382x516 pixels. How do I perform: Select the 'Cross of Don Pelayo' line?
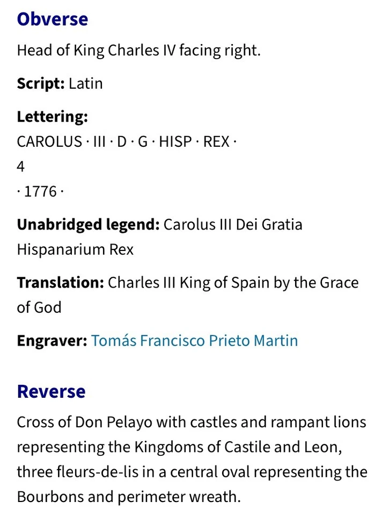[x=192, y=422]
